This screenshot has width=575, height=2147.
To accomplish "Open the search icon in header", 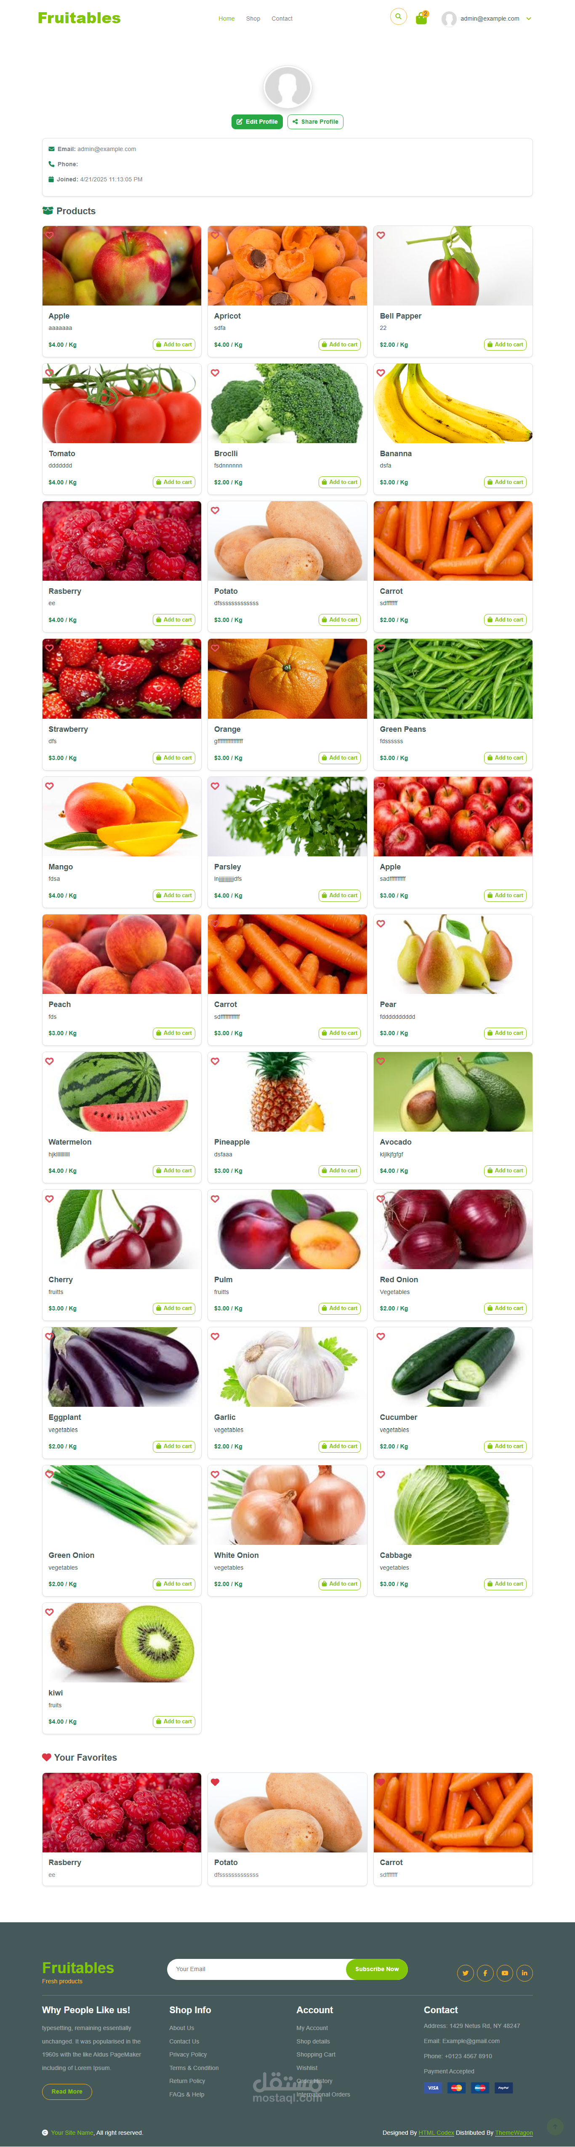I will coord(398,17).
